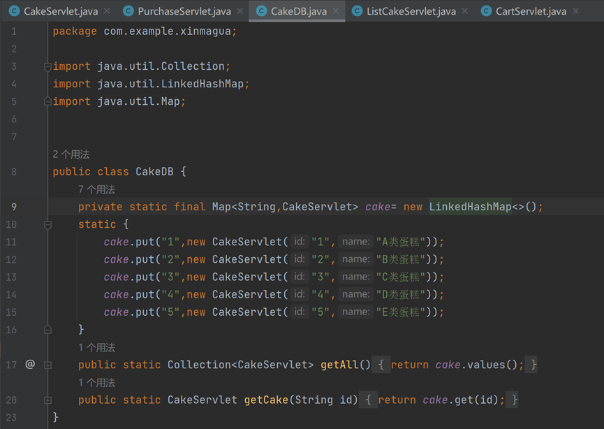This screenshot has width=604, height=429.
Task: Switch to the CakeServlet.java tab
Action: pos(61,11)
